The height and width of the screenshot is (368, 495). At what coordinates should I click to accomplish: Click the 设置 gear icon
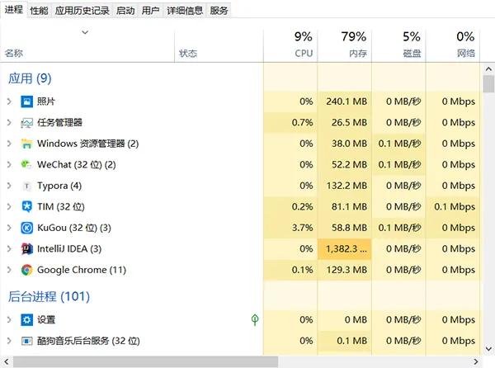click(x=27, y=319)
